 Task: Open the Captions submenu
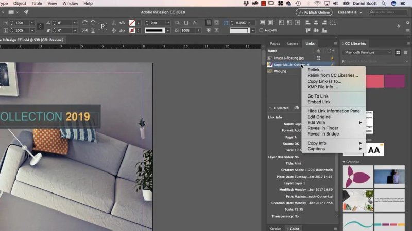pyautogui.click(x=333, y=149)
